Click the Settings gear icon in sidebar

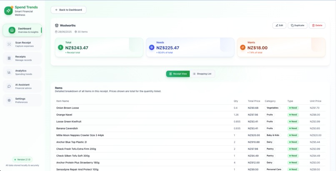tap(9, 100)
